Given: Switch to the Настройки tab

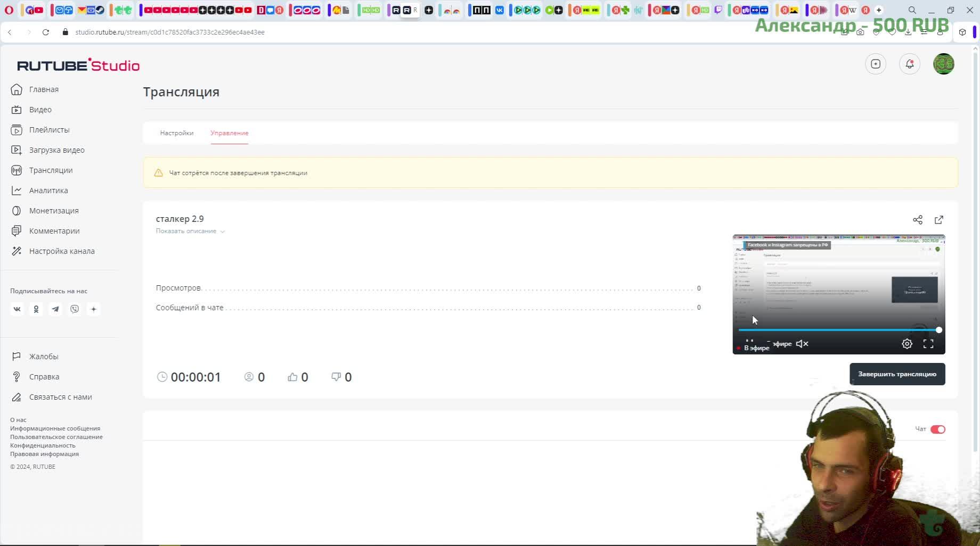Looking at the screenshot, I should point(177,133).
